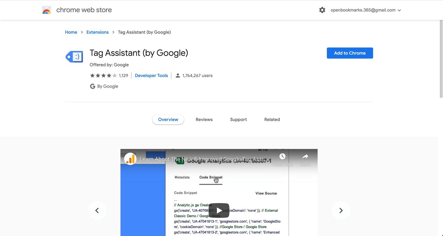Click the Google Analytics channel avatar icon

pyautogui.click(x=130, y=159)
